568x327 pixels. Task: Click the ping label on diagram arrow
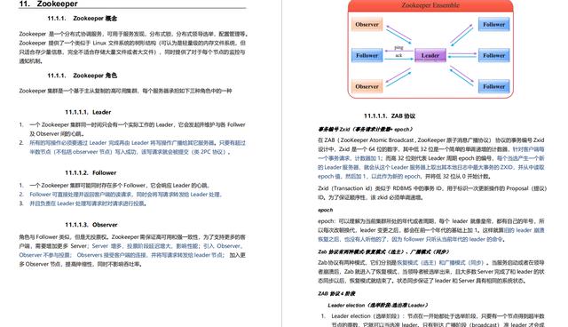click(398, 47)
